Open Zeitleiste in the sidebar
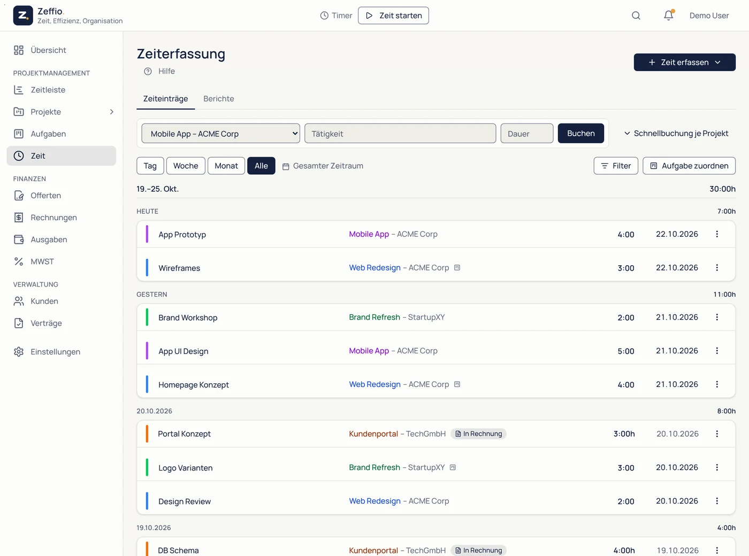The height and width of the screenshot is (556, 749). click(62, 90)
